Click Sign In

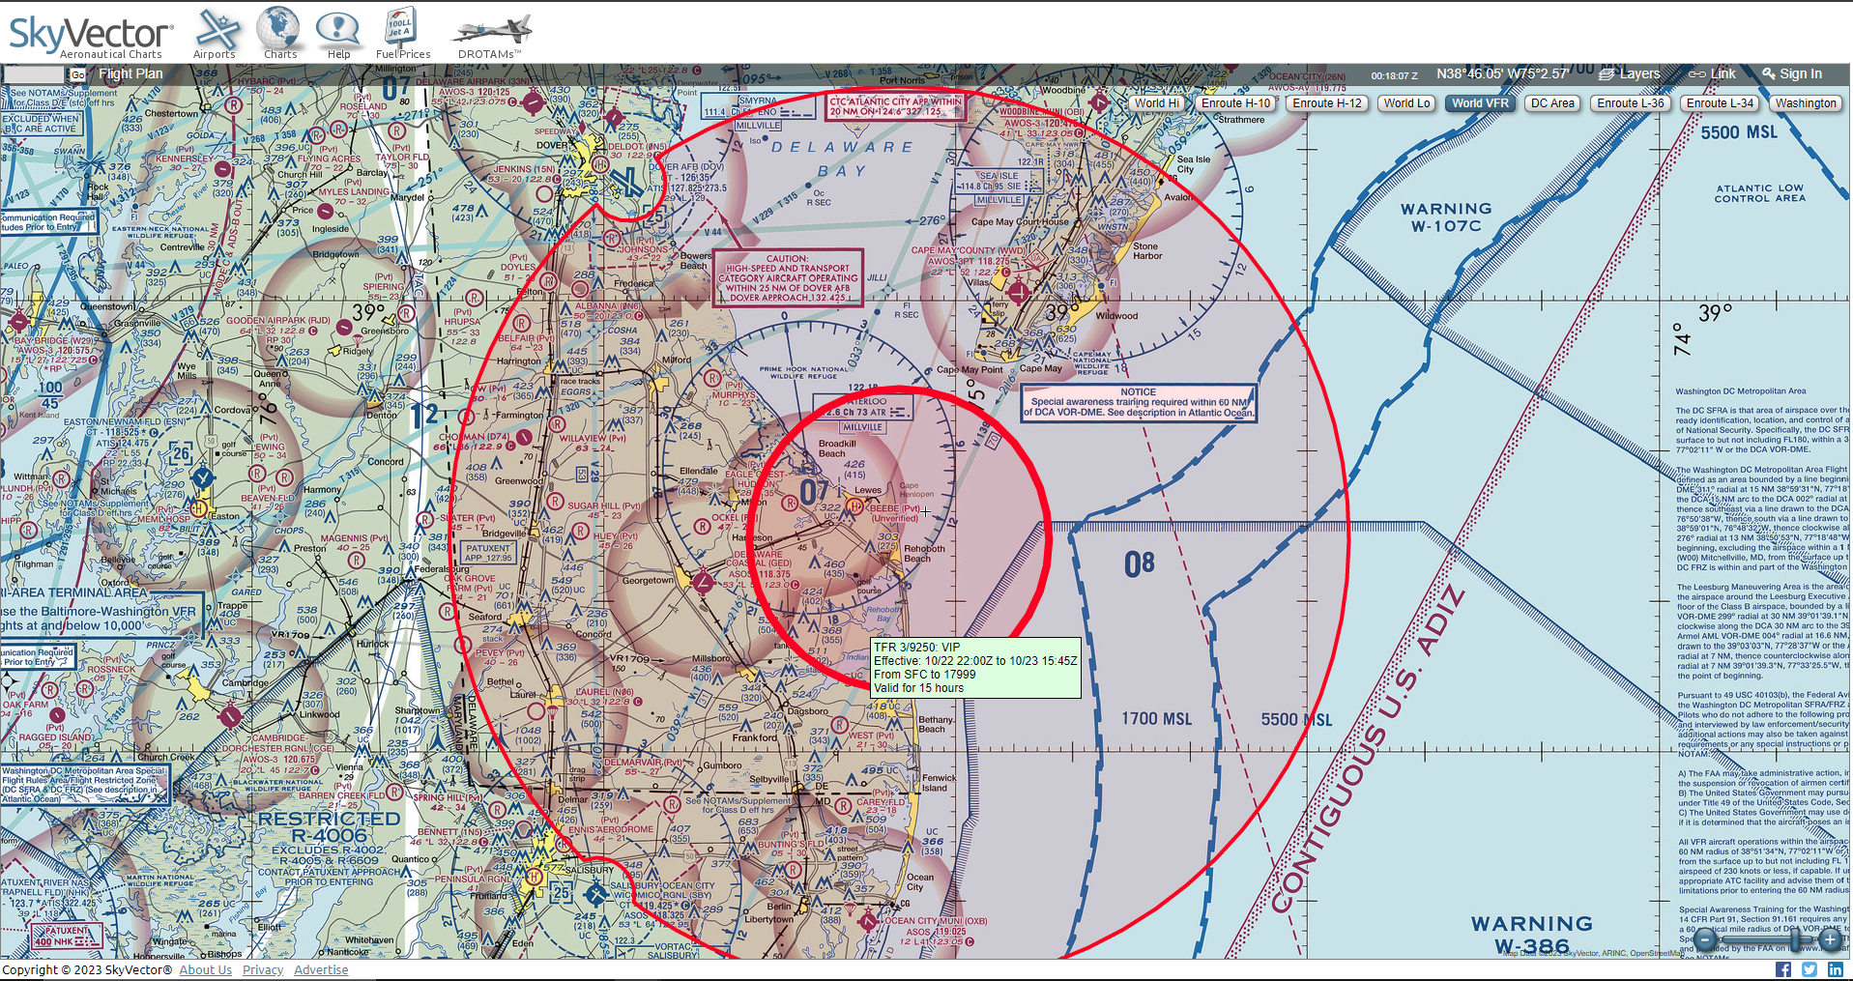(x=1791, y=73)
